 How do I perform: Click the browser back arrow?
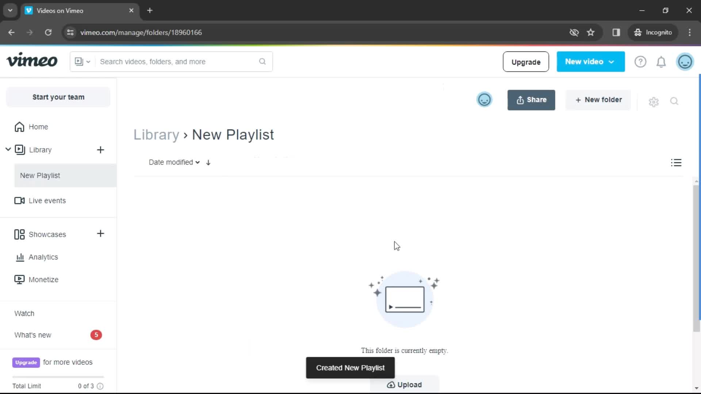click(x=11, y=32)
